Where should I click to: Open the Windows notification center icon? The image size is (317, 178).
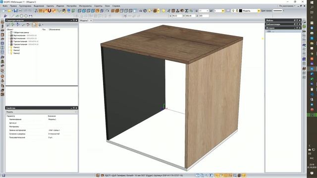(312, 173)
